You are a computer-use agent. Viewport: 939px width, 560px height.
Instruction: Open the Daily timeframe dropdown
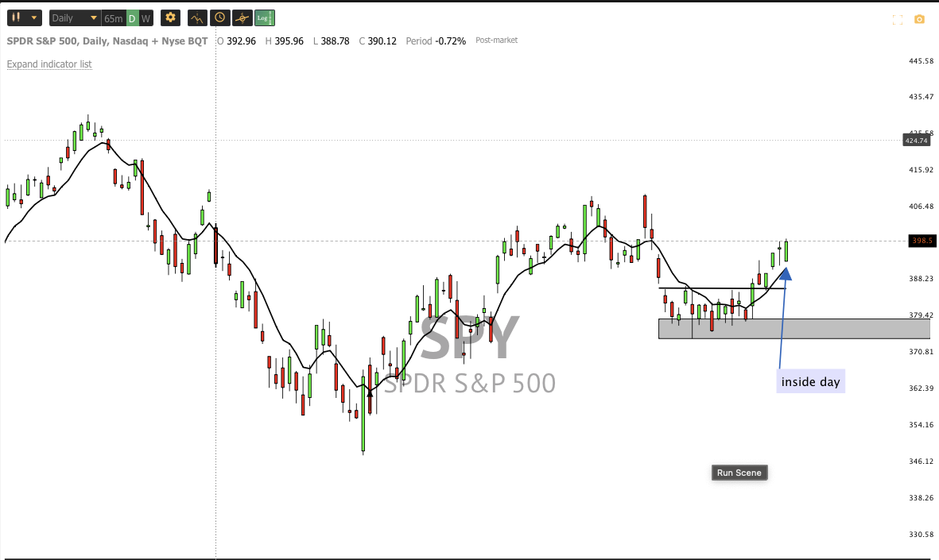(74, 18)
